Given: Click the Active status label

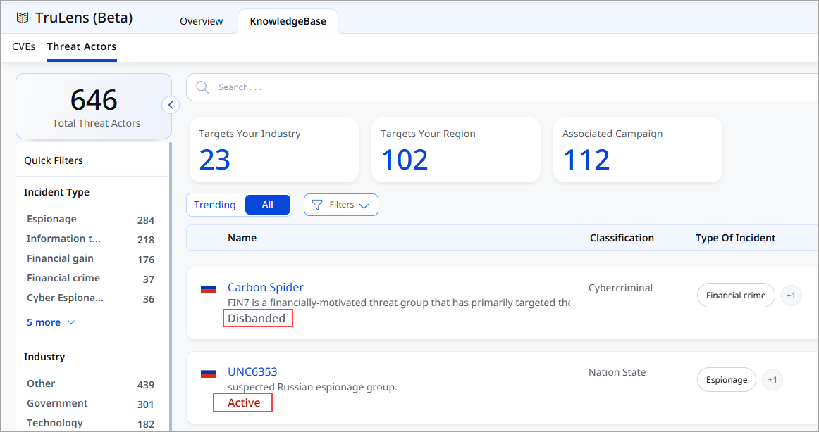Looking at the screenshot, I should click(x=243, y=403).
